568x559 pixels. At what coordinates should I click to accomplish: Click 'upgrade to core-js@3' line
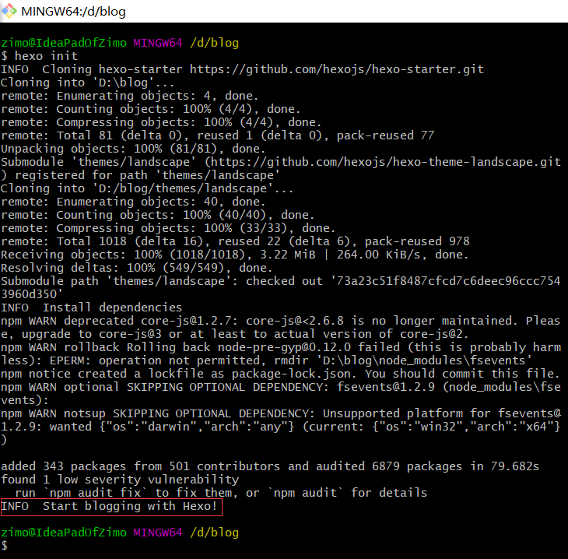pyautogui.click(x=235, y=334)
